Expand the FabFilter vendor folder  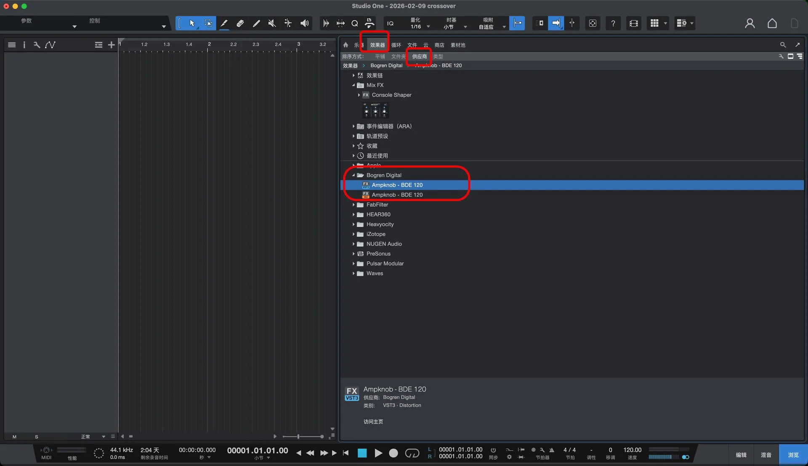click(x=353, y=205)
